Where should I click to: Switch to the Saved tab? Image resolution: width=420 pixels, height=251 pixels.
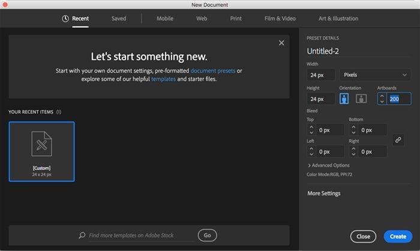tap(119, 19)
